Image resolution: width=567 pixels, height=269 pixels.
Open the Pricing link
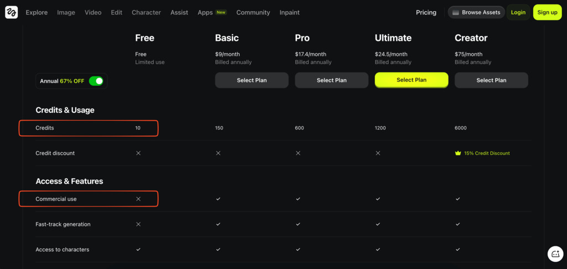[x=426, y=12]
